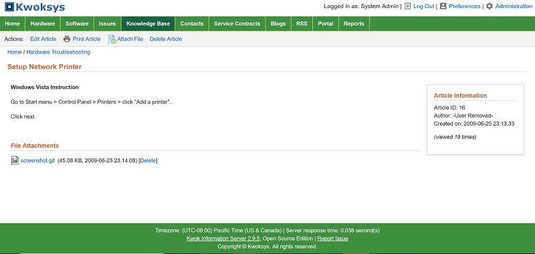Open Kwok Information Server 2.9.5 link
This screenshot has height=254, width=535.
(x=223, y=239)
